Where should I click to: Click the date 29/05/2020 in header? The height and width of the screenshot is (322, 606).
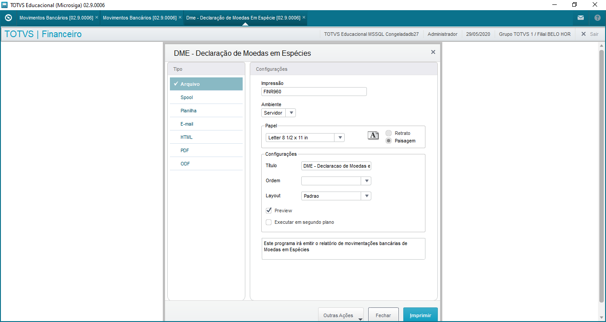coord(478,34)
